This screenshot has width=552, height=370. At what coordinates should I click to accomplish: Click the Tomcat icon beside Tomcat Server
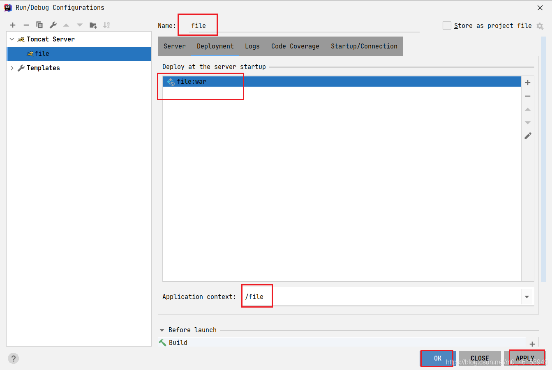[21, 39]
